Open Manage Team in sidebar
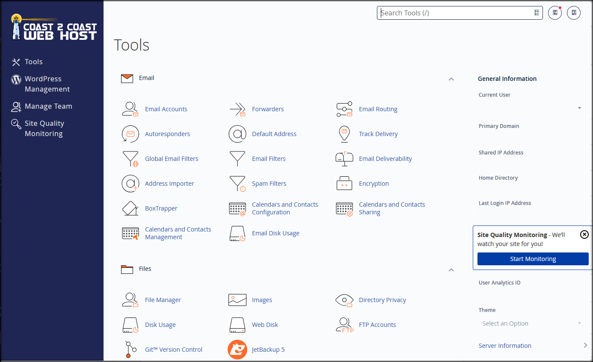Image resolution: width=593 pixels, height=362 pixels. (x=48, y=106)
